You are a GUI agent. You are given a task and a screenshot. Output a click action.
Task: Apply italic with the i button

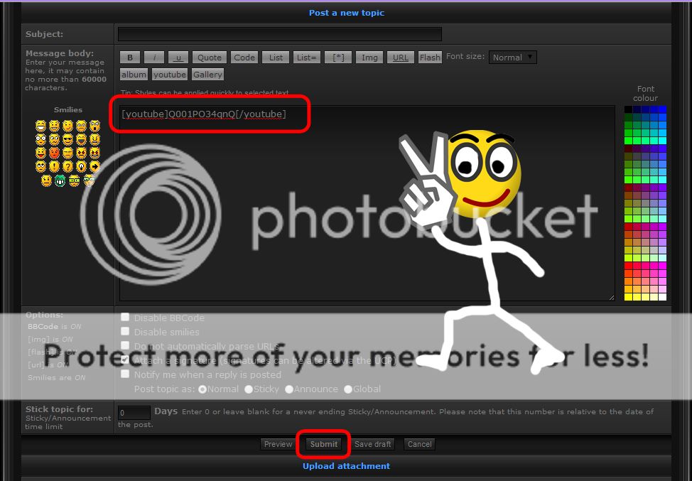[x=154, y=58]
